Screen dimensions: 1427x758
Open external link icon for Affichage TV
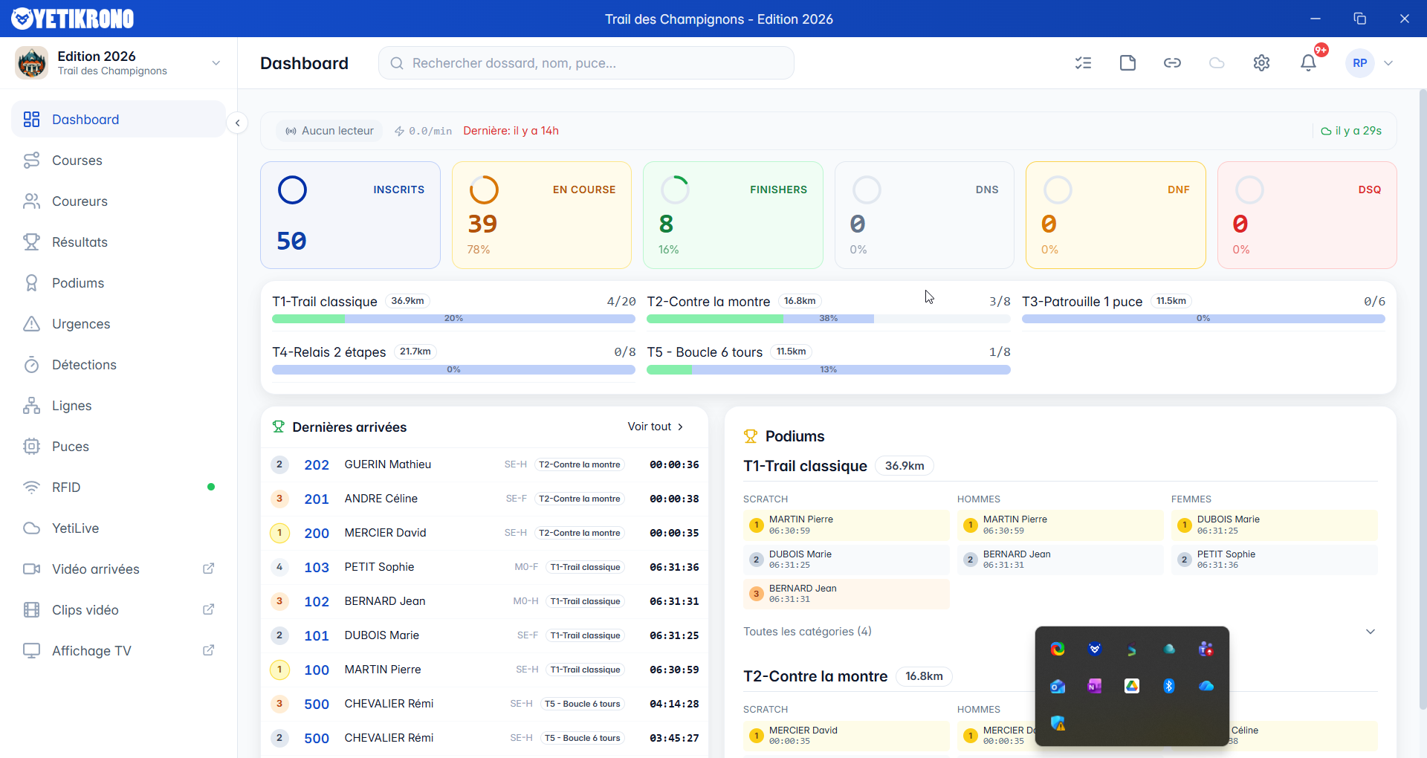[x=209, y=650]
